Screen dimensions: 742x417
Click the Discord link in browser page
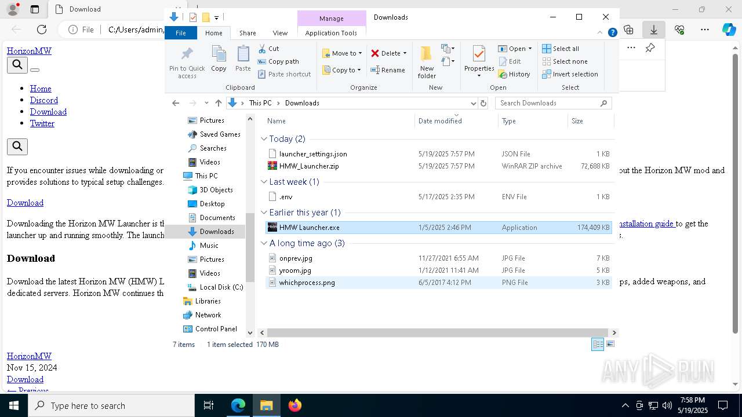tap(44, 100)
